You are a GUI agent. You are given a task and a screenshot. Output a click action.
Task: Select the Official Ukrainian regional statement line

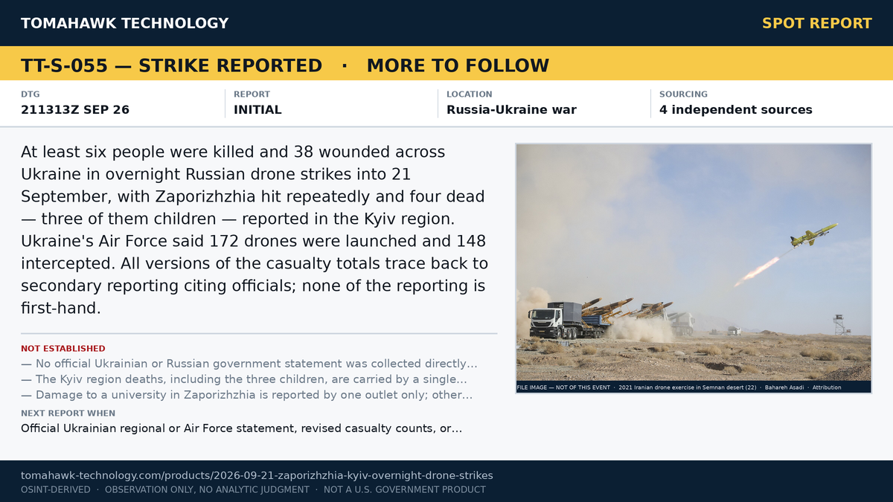pos(242,429)
